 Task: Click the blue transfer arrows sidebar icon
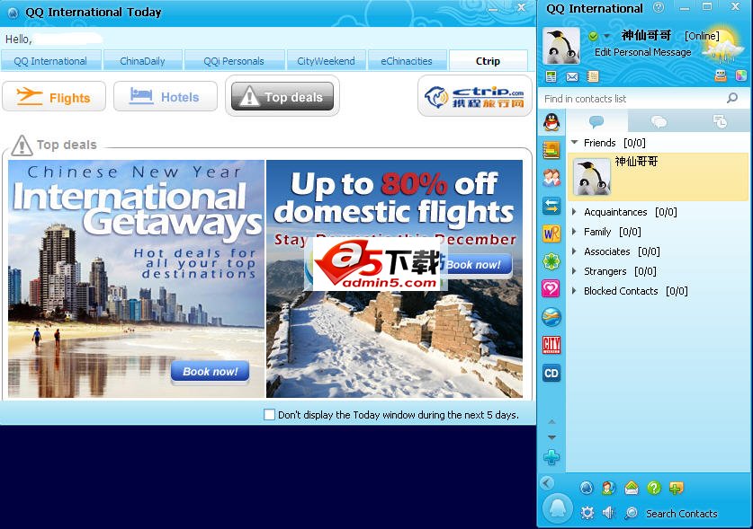[x=551, y=207]
